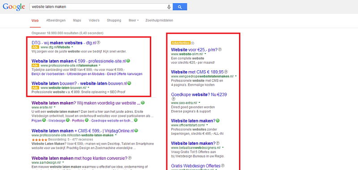Screen dimensions: 358x170
Task: Follow the Prijzen sitelink under ersite.nl
Action: 37,120
